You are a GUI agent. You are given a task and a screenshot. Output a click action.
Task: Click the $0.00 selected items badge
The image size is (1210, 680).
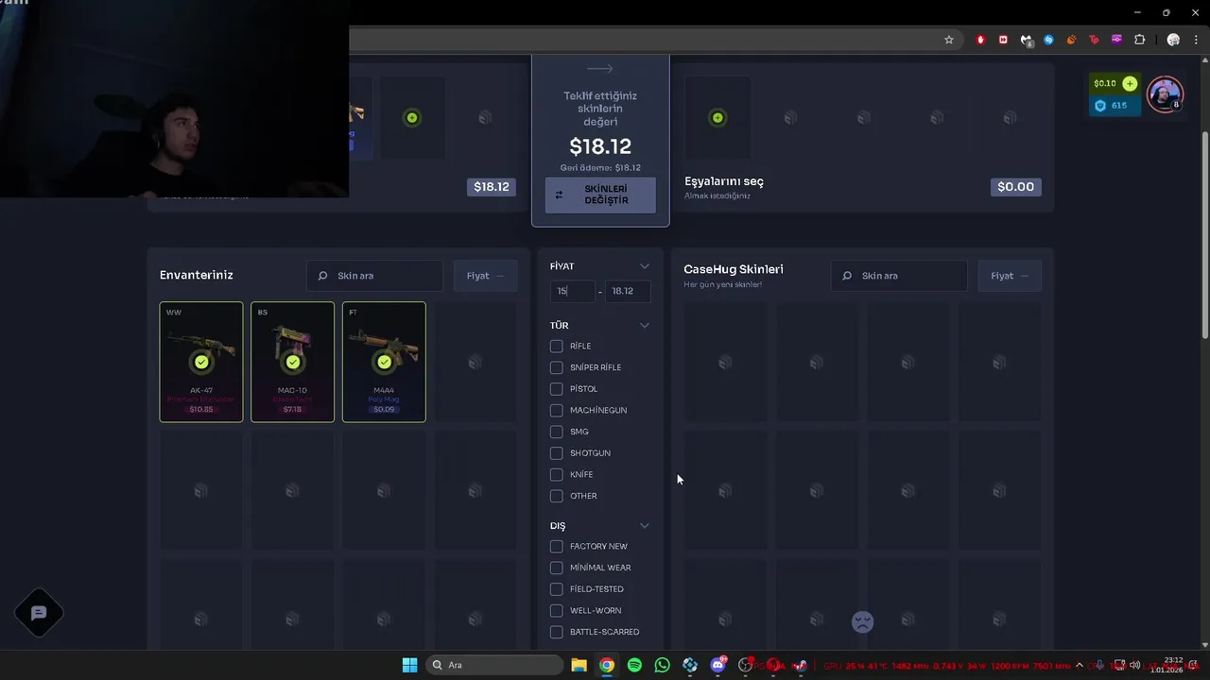tap(1016, 187)
